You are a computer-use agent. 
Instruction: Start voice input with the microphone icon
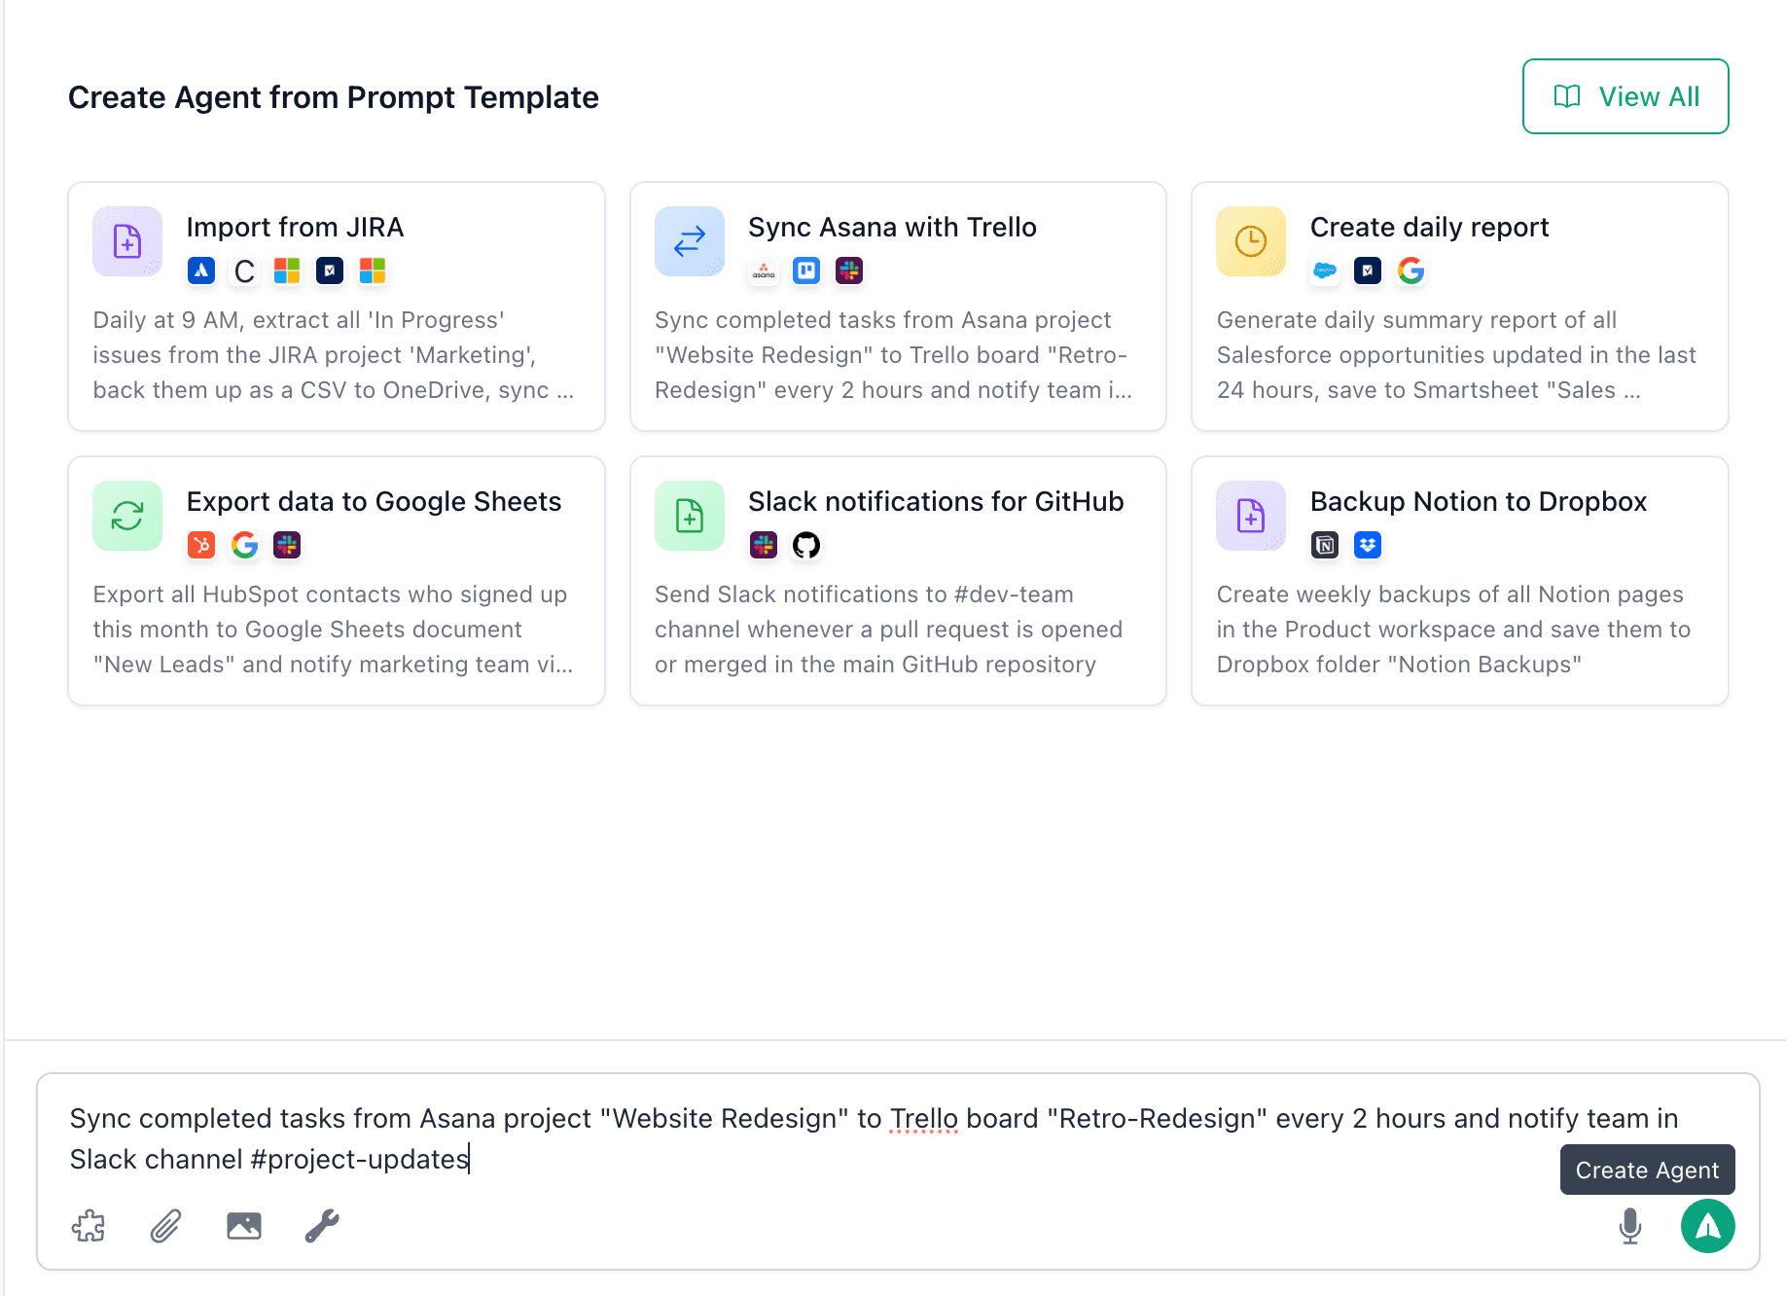tap(1630, 1226)
